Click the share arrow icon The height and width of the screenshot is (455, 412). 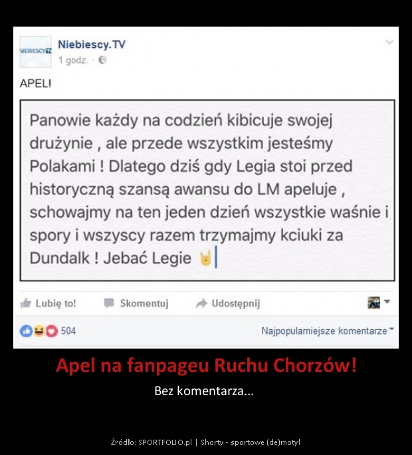[201, 303]
